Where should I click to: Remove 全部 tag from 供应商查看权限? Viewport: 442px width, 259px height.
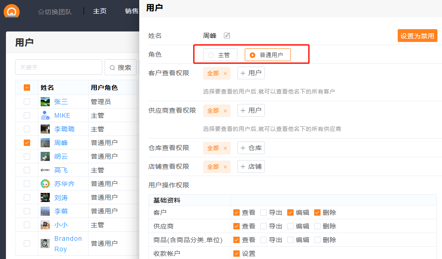[x=225, y=111]
